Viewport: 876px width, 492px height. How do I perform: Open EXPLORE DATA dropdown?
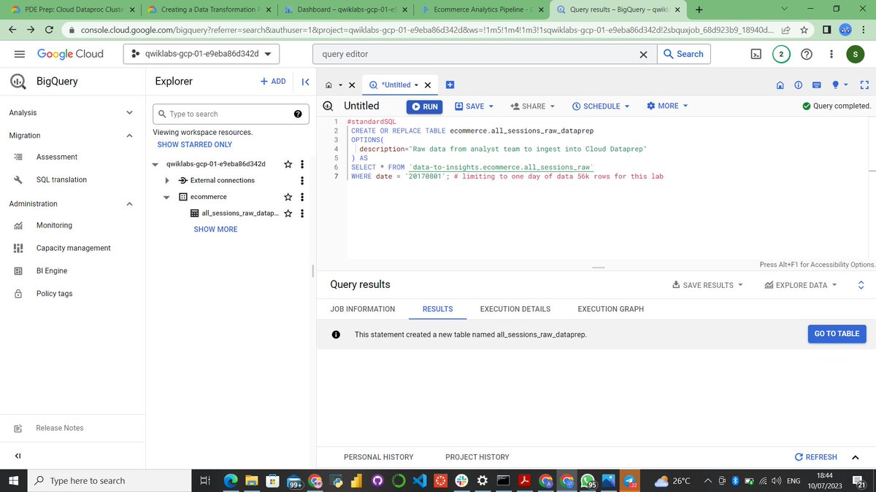[801, 285]
